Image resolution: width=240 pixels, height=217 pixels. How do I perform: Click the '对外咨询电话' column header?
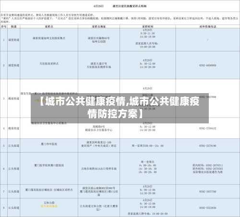click(x=207, y=26)
